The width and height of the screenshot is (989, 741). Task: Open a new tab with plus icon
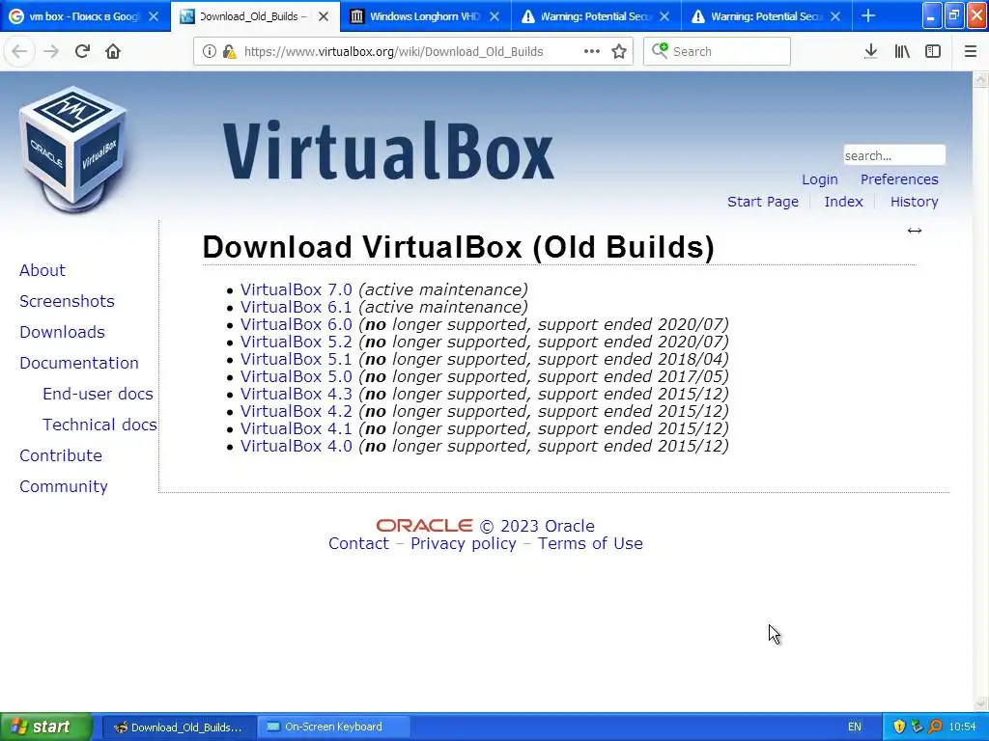(868, 15)
